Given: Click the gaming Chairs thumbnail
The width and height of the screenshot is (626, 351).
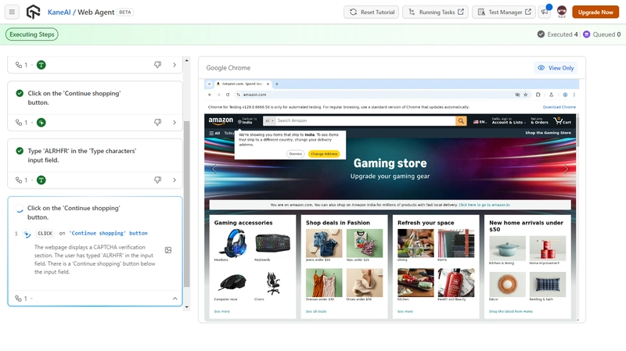Looking at the screenshot, I should click(x=272, y=282).
